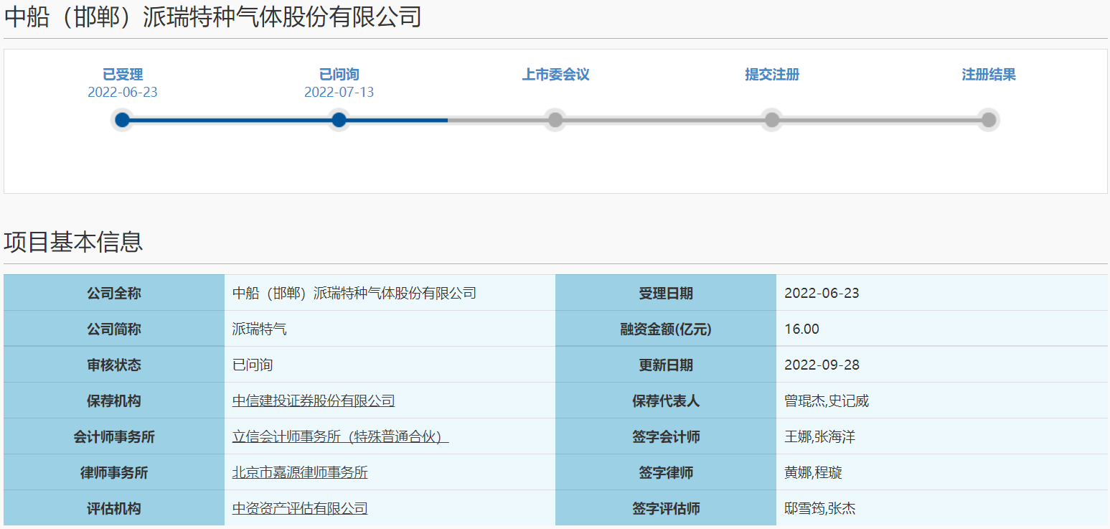Click the 注册结果 progress step marker
This screenshot has width=1110, height=529.
[x=989, y=120]
